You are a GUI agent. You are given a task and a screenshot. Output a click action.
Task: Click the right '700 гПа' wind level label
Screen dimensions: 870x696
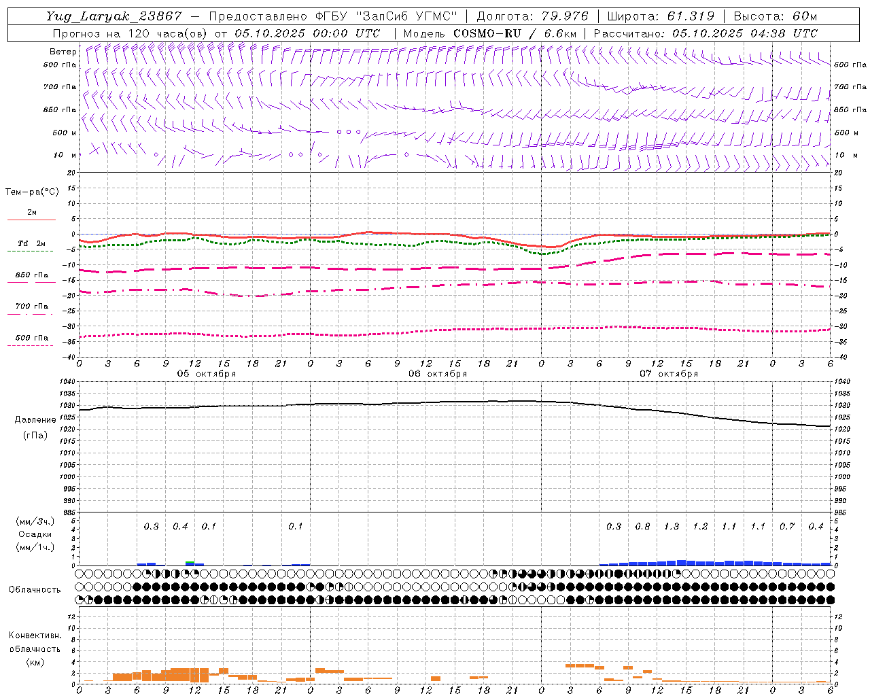point(850,87)
